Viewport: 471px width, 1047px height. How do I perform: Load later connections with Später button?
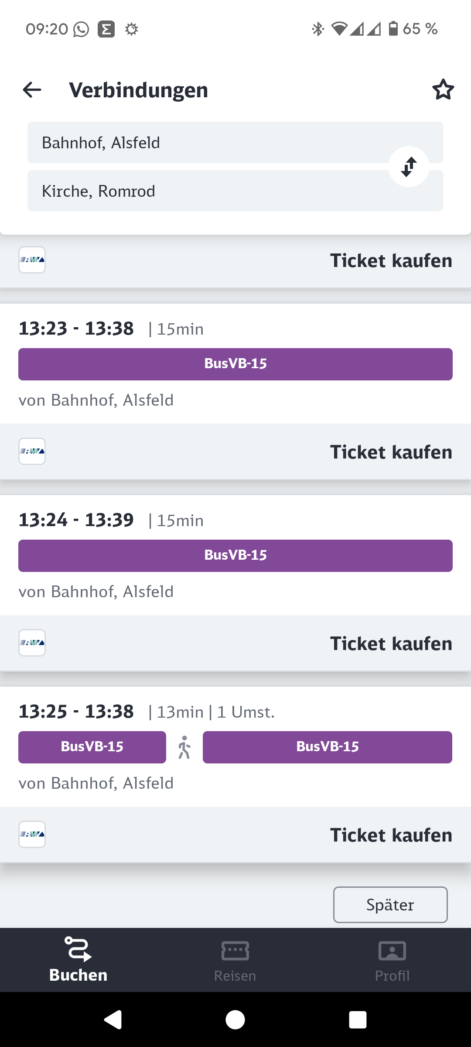[x=390, y=905]
